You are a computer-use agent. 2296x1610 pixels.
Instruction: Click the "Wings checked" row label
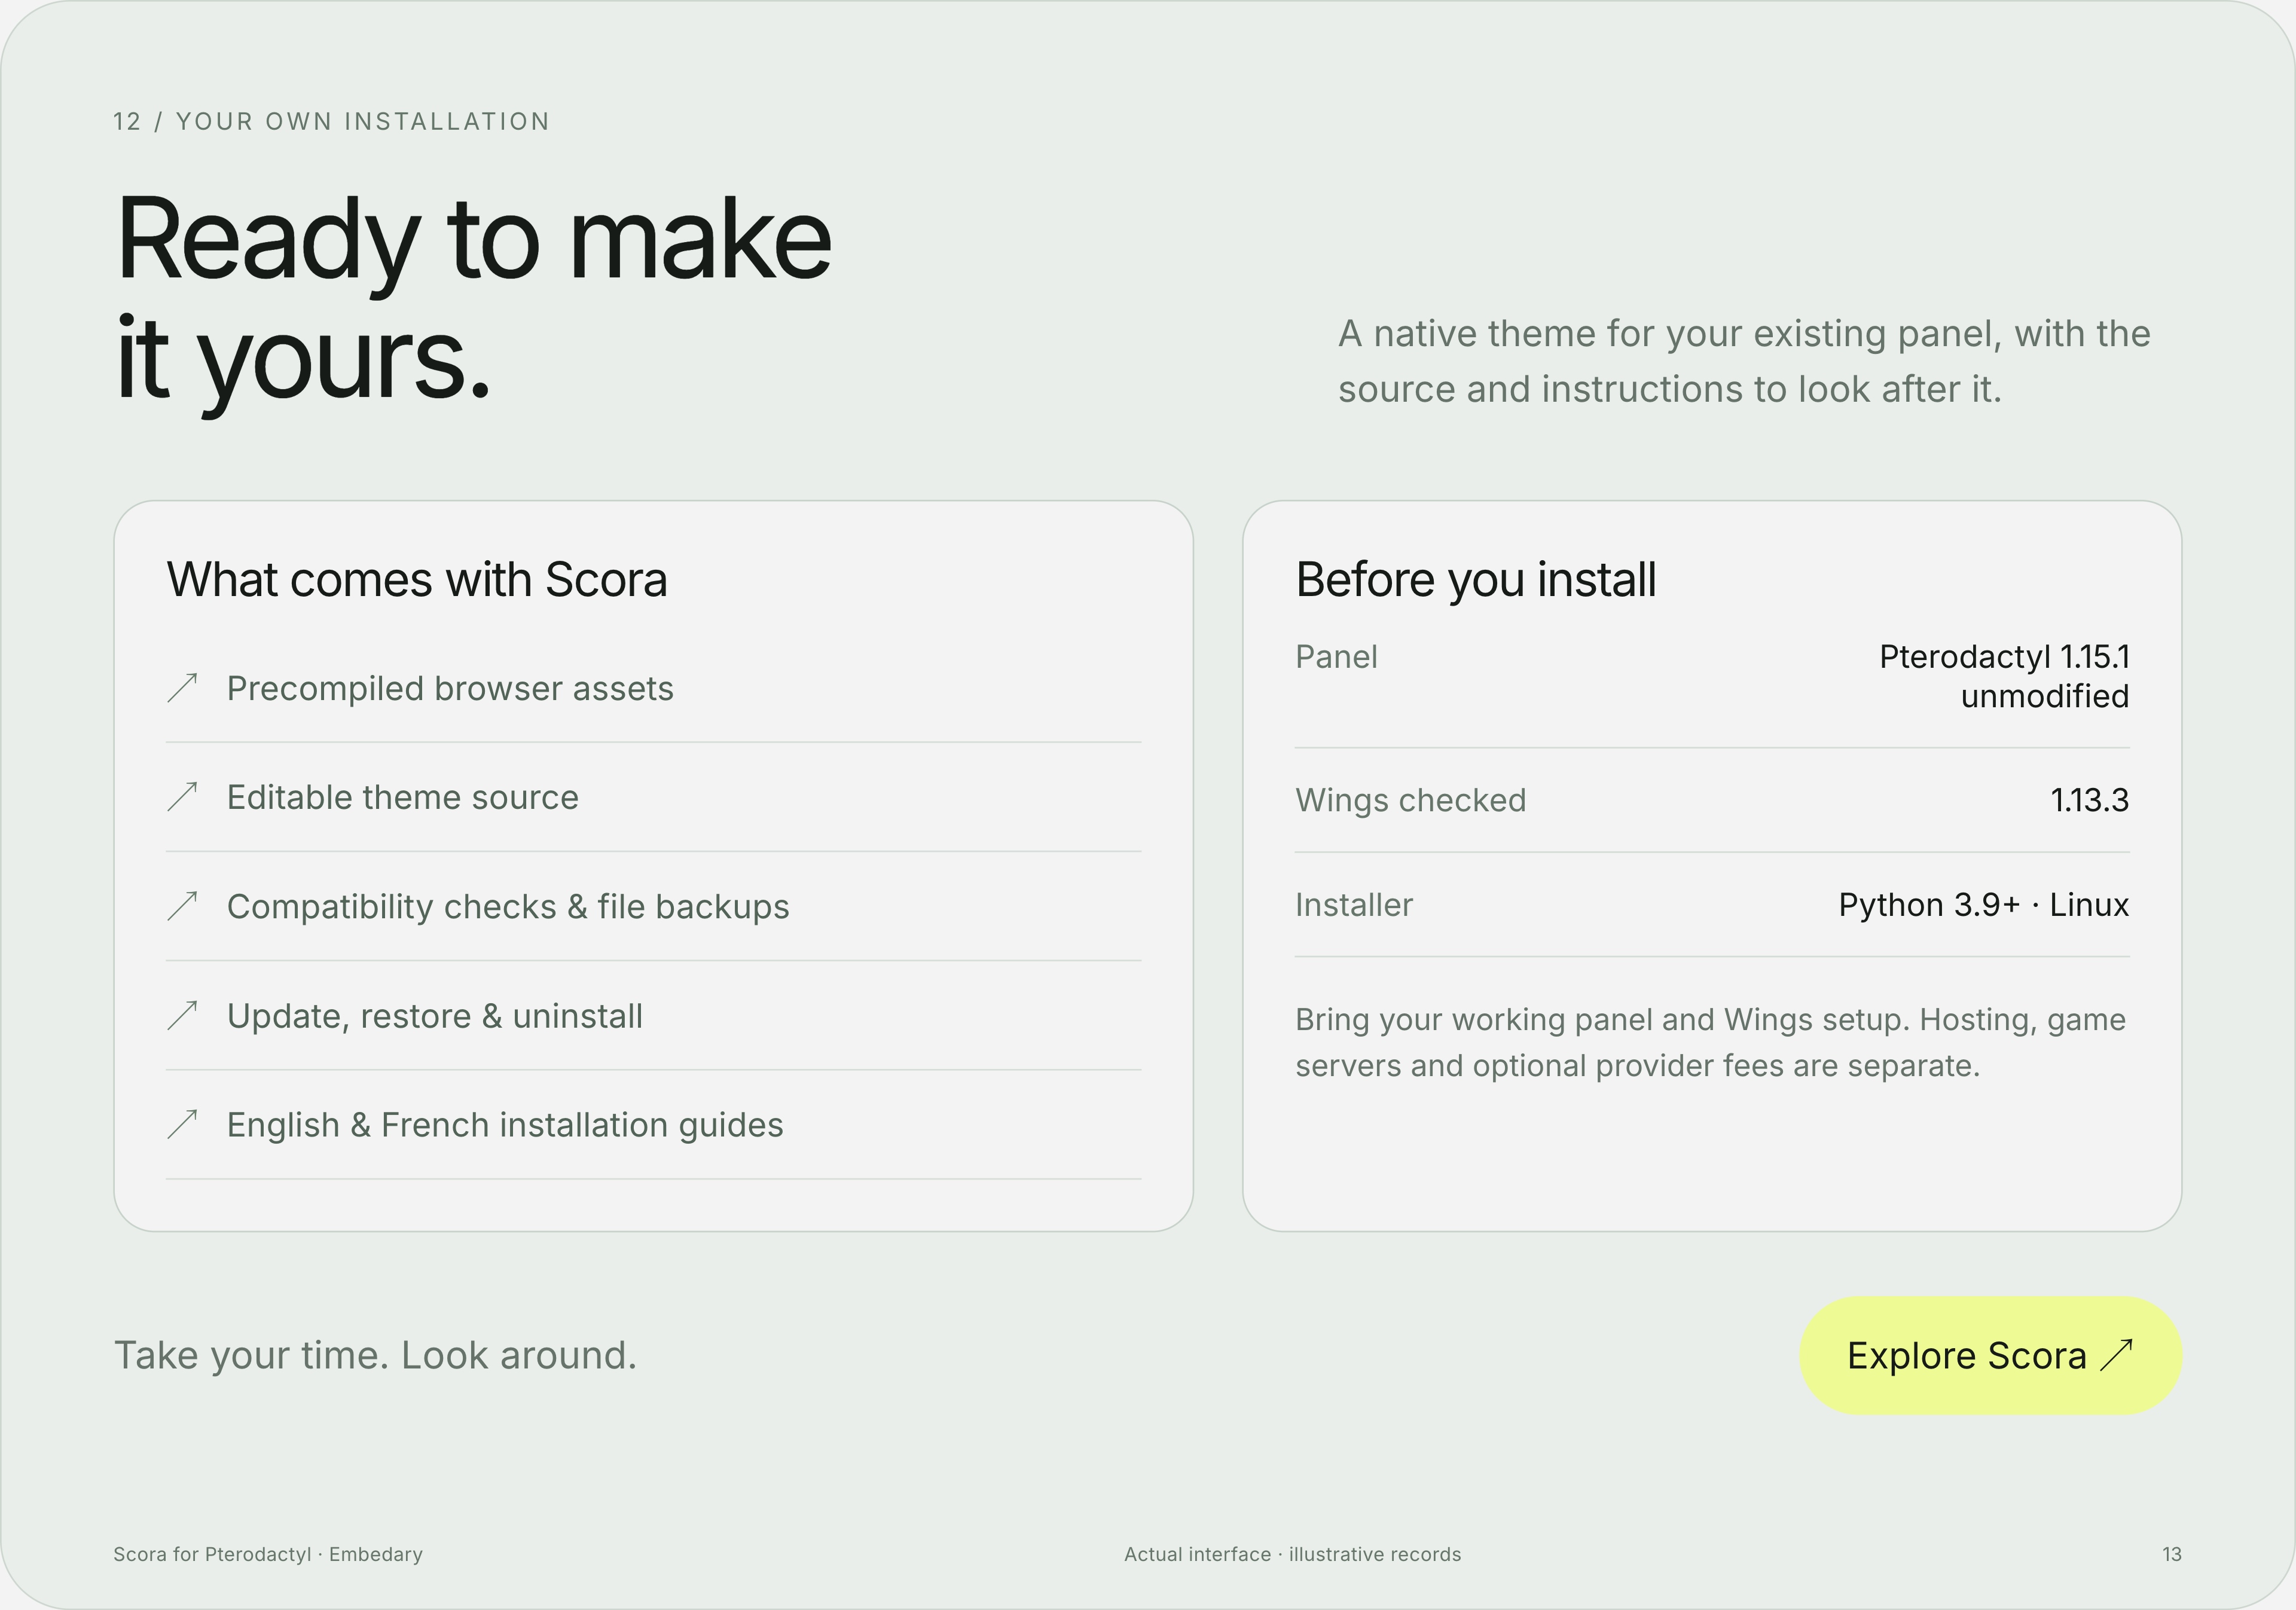tap(1411, 800)
